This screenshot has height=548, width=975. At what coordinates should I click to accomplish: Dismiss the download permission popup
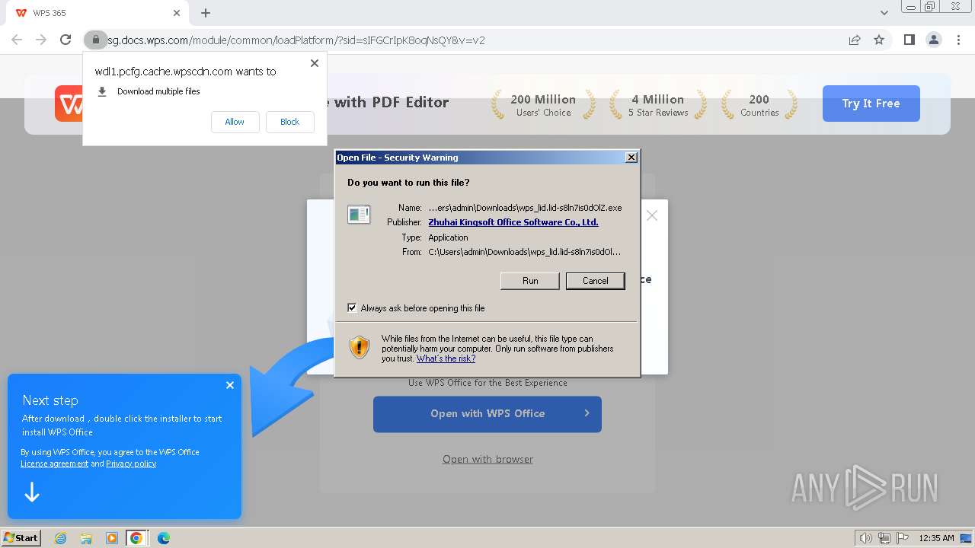pyautogui.click(x=315, y=63)
